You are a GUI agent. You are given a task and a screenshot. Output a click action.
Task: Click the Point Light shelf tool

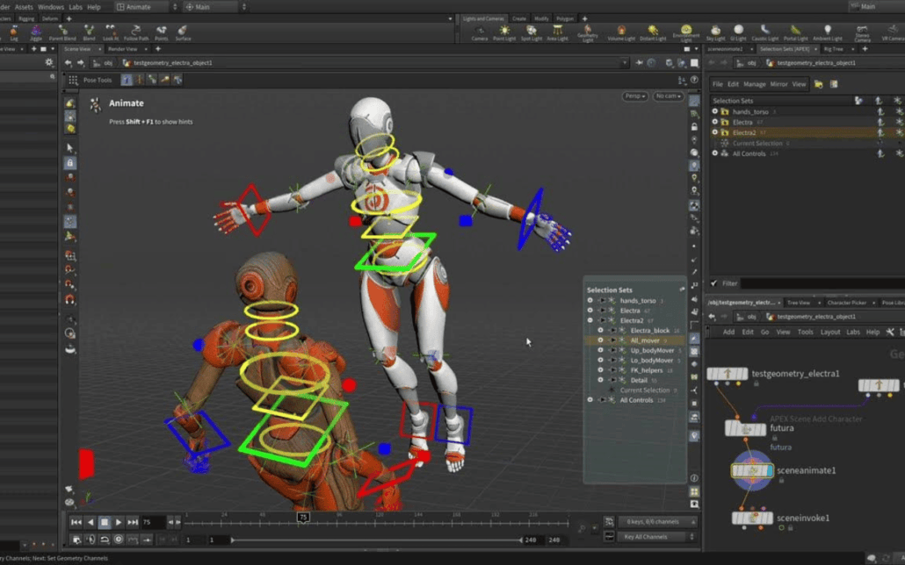[505, 32]
